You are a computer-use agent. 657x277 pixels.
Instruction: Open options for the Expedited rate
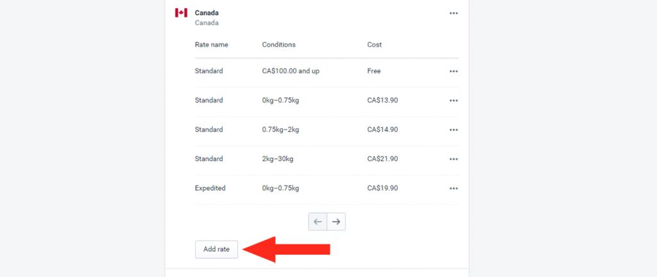tap(454, 189)
